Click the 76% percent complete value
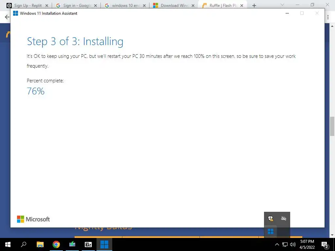Image resolution: width=335 pixels, height=251 pixels. 36,91
